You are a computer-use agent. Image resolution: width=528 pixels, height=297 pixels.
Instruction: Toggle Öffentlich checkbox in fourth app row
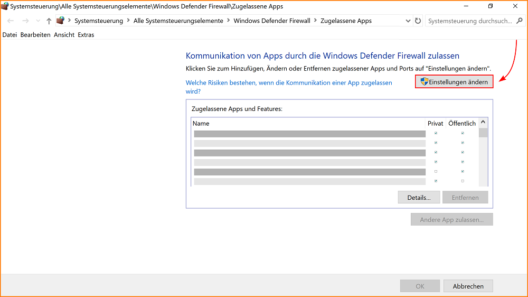tap(463, 162)
